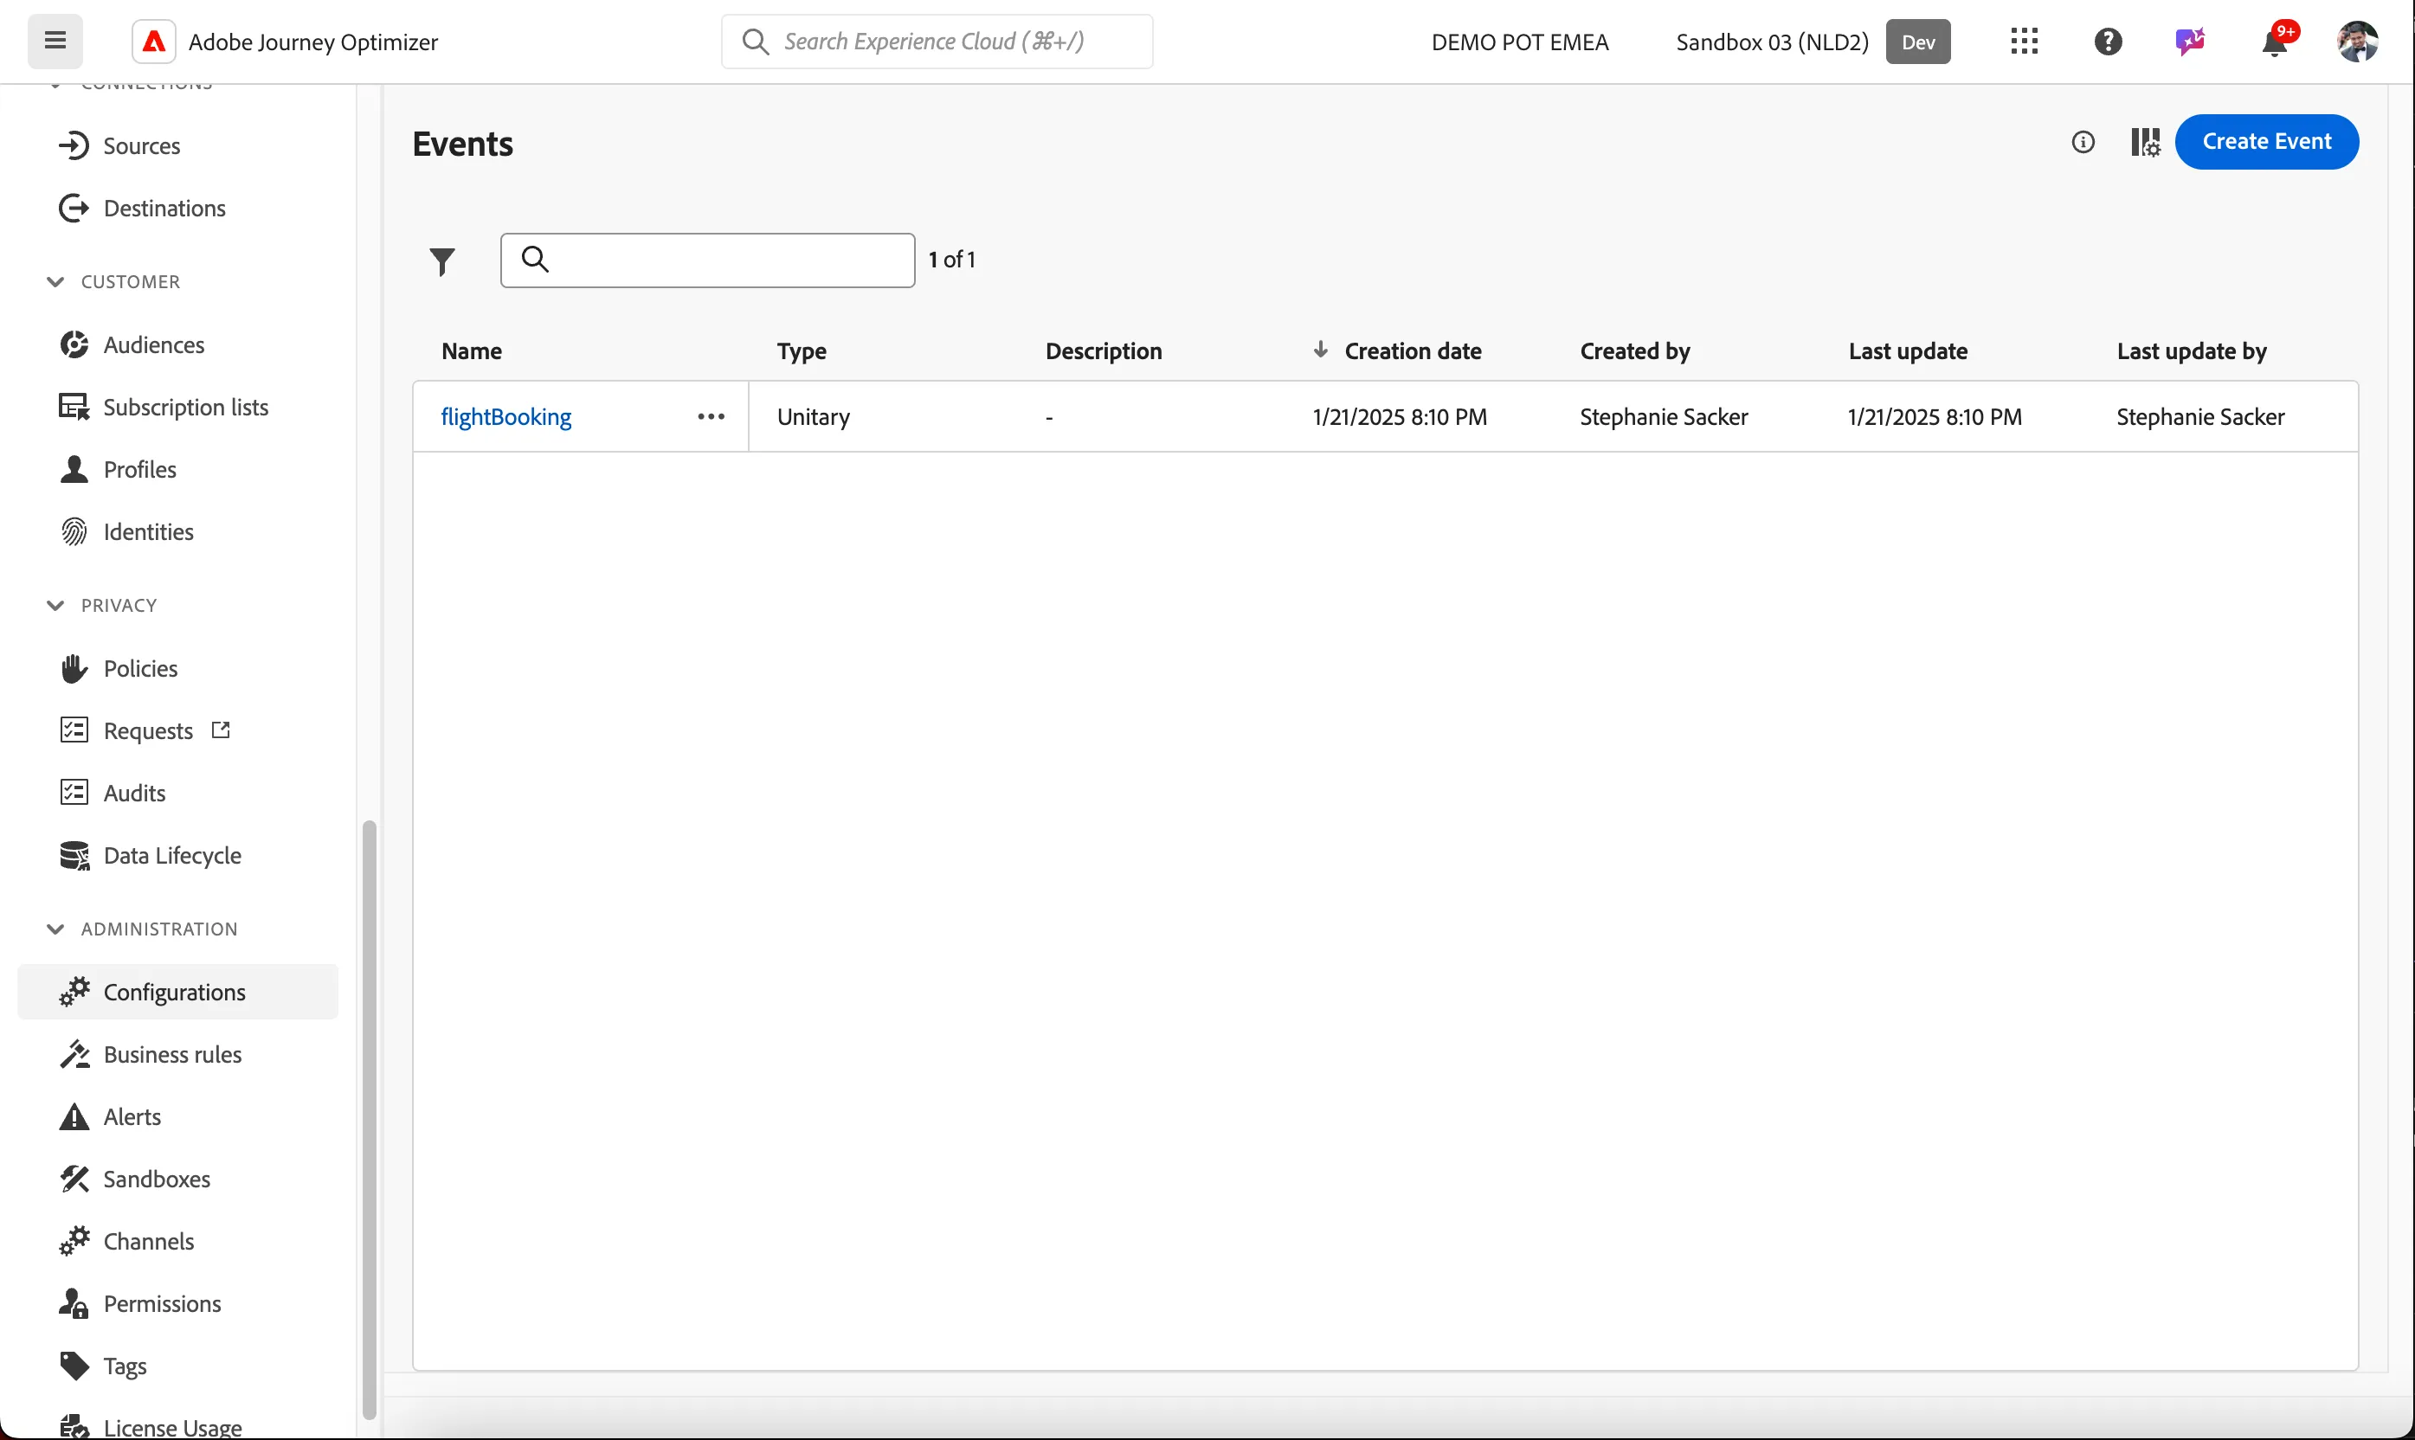Open Audits in sidebar

click(x=113, y=793)
